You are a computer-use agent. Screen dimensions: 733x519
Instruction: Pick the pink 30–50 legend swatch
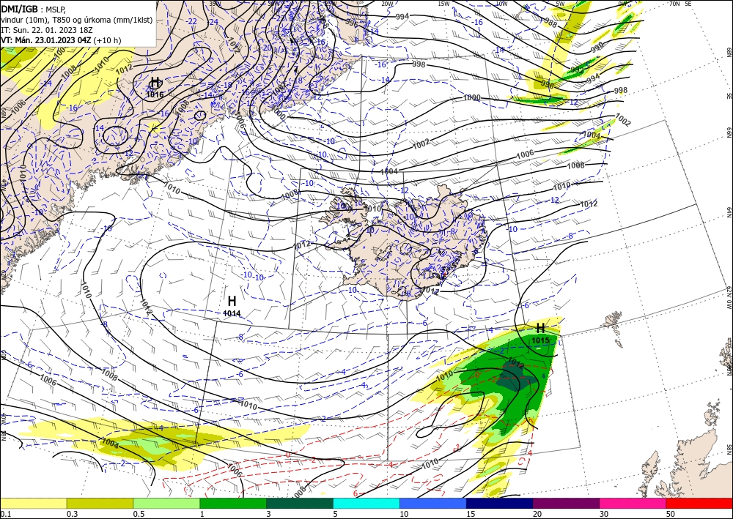click(633, 503)
